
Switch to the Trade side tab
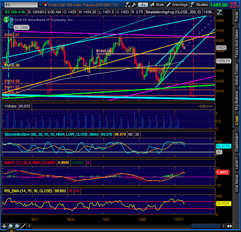pyautogui.click(x=237, y=17)
